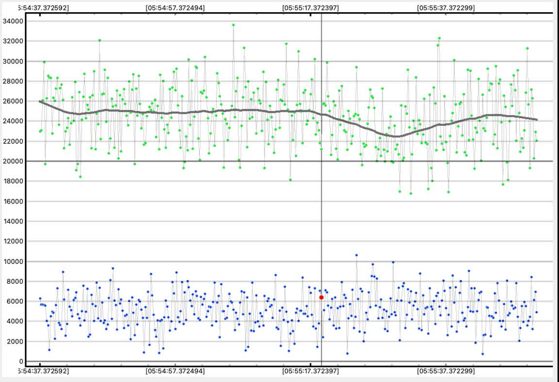This screenshot has height=382, width=559.
Task: Click the top 05:55:17.372397 time label
Action: [x=311, y=8]
